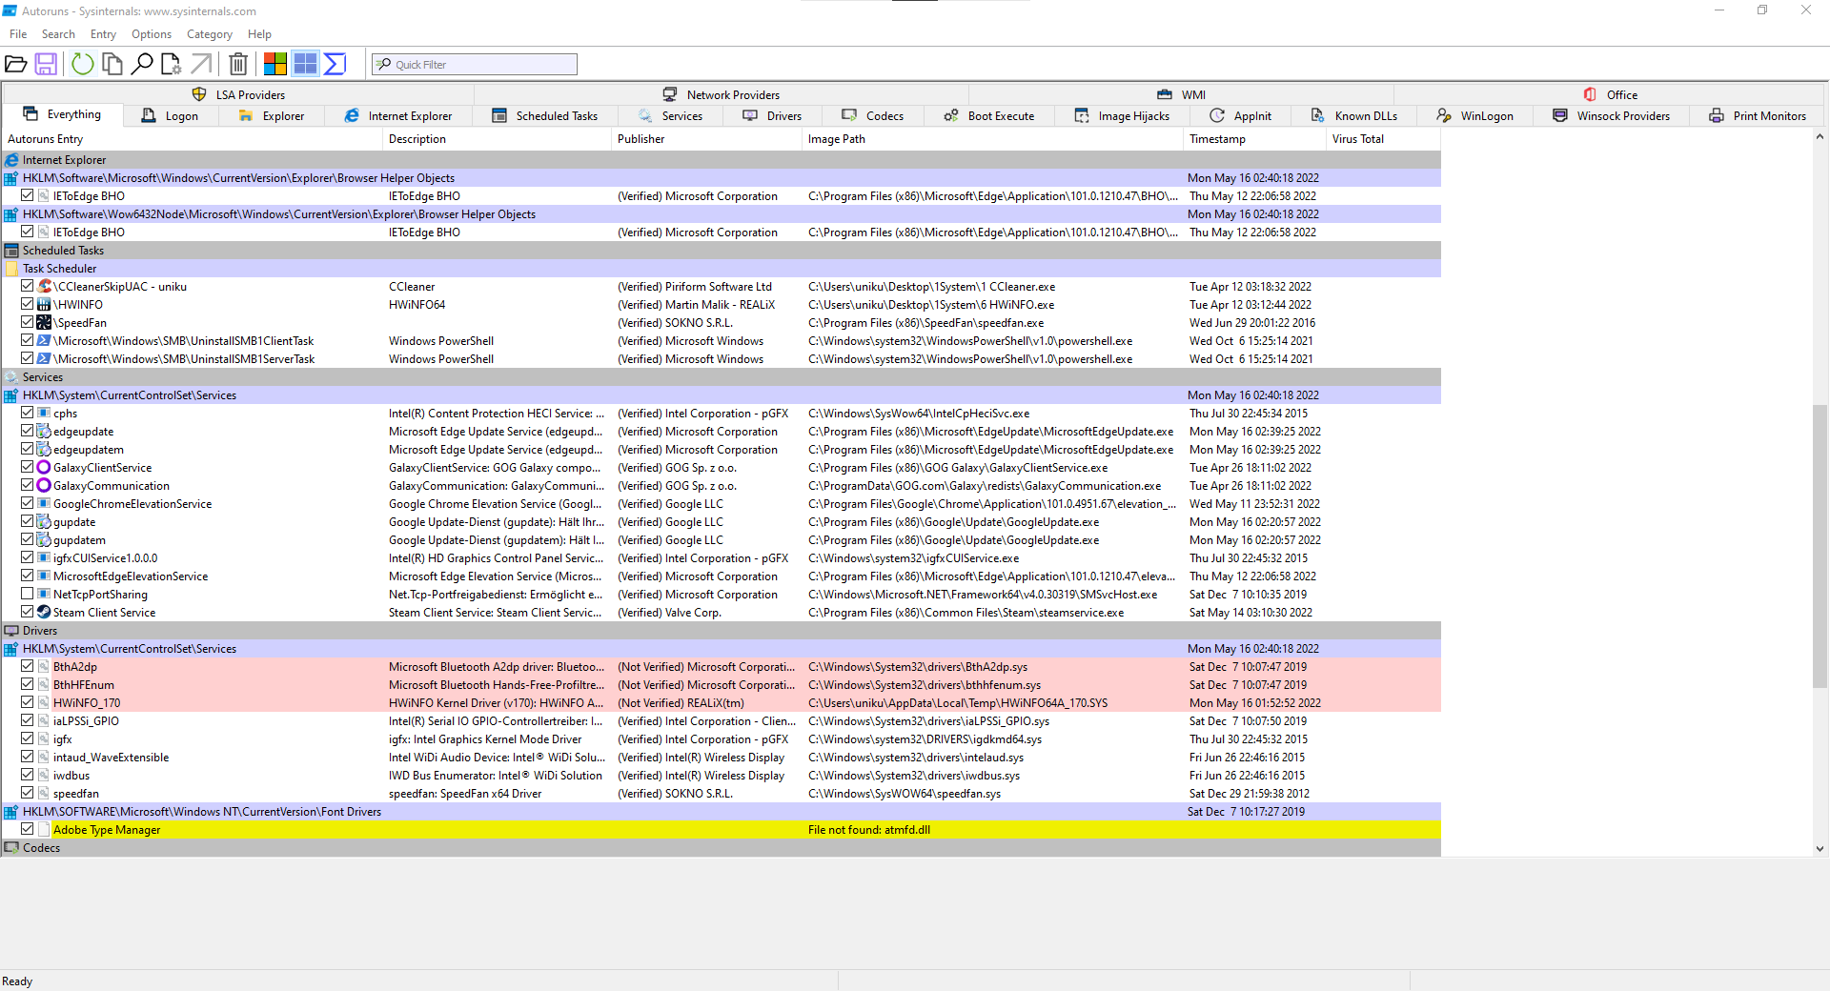Click the service icon beside cphs
Image resolution: width=1830 pixels, height=991 pixels.
click(44, 413)
